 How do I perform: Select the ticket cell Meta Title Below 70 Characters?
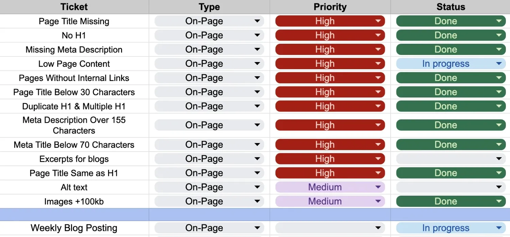pos(74,145)
